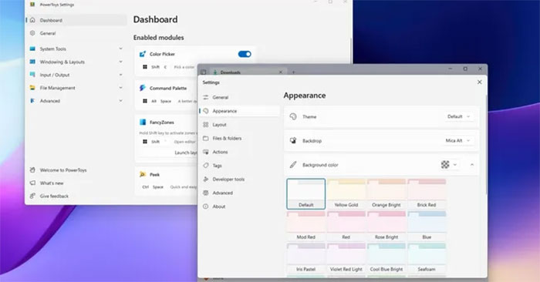Viewport: 540px width, 282px height.
Task: Open the Theme dropdown set to Default
Action: pos(458,116)
